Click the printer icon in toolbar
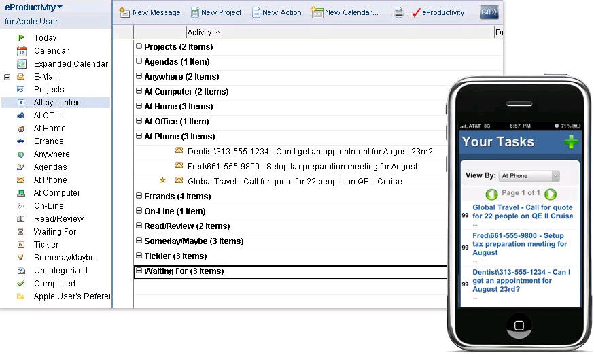This screenshot has height=357, width=594. click(x=399, y=12)
